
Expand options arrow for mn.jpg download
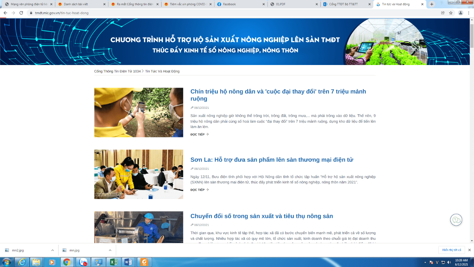(110, 250)
